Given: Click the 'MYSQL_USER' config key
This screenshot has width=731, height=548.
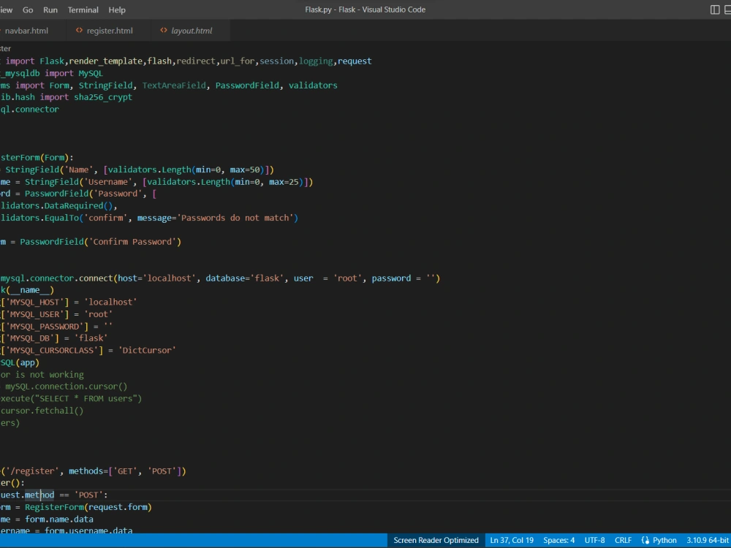Looking at the screenshot, I should tap(34, 314).
